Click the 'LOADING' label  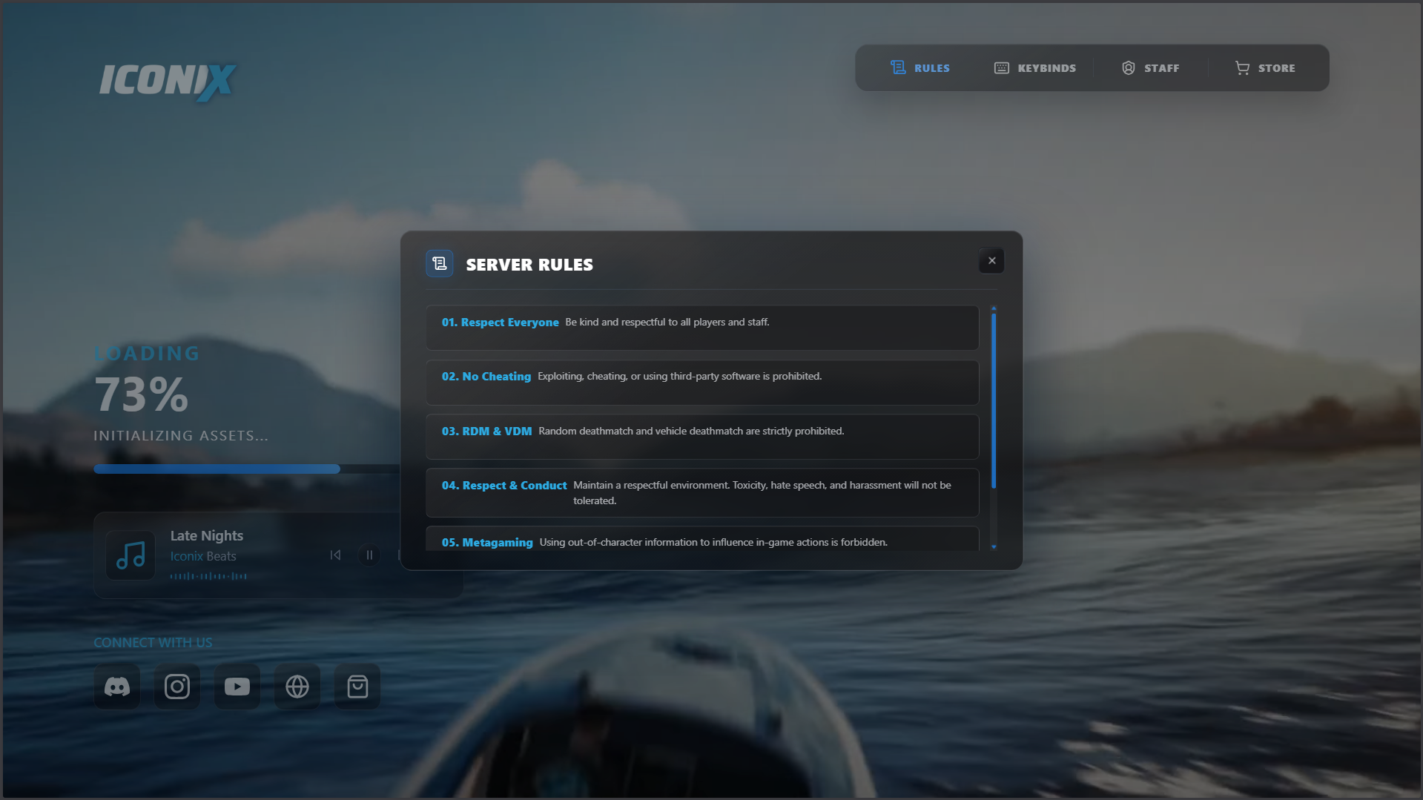point(147,354)
